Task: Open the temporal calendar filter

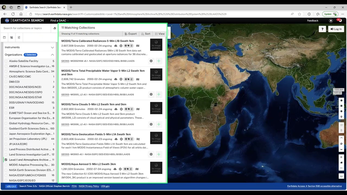Action: pos(4,37)
